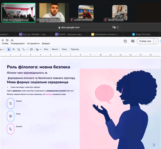
Task: Star the presentation with the star icon
Action: click(x=3, y=40)
